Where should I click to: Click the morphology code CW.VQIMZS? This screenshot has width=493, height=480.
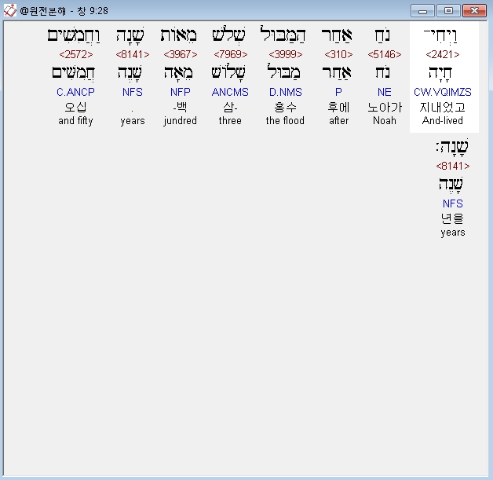click(443, 92)
